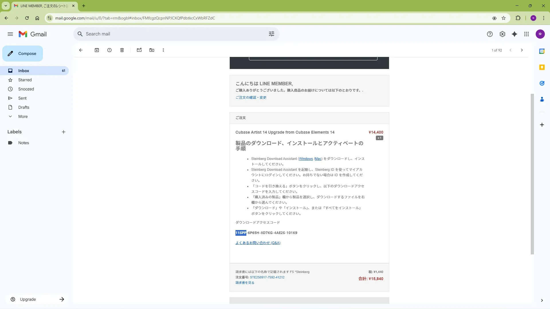Viewport: 550px width, 309px height.
Task: Click the Compose button
Action: pyautogui.click(x=23, y=54)
